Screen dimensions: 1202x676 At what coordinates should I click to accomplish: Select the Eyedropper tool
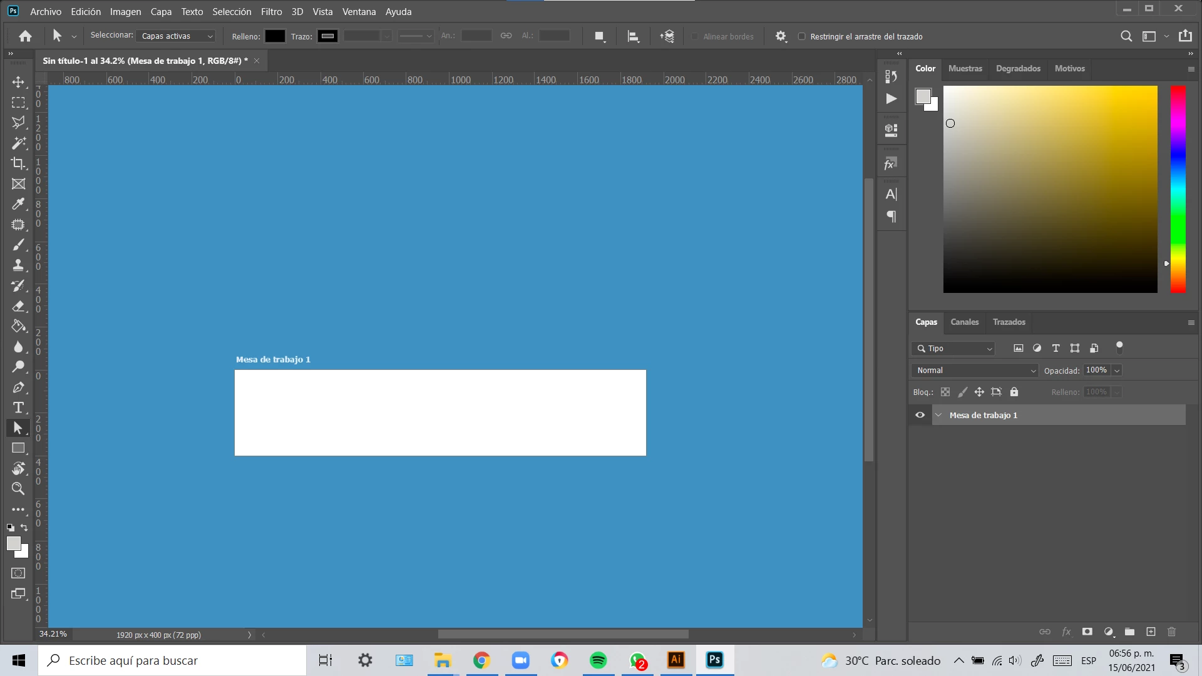point(18,204)
